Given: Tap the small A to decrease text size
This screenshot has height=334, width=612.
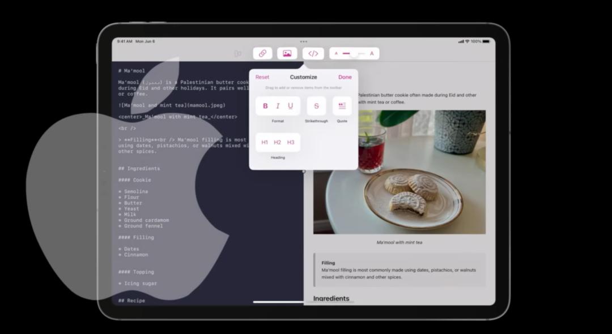Looking at the screenshot, I should (x=336, y=54).
